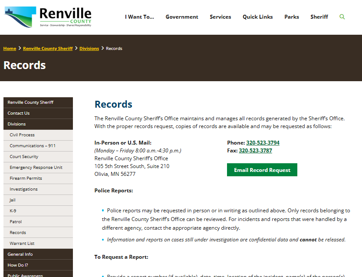Go to the Warrant List page
The height and width of the screenshot is (277, 362).
click(22, 244)
